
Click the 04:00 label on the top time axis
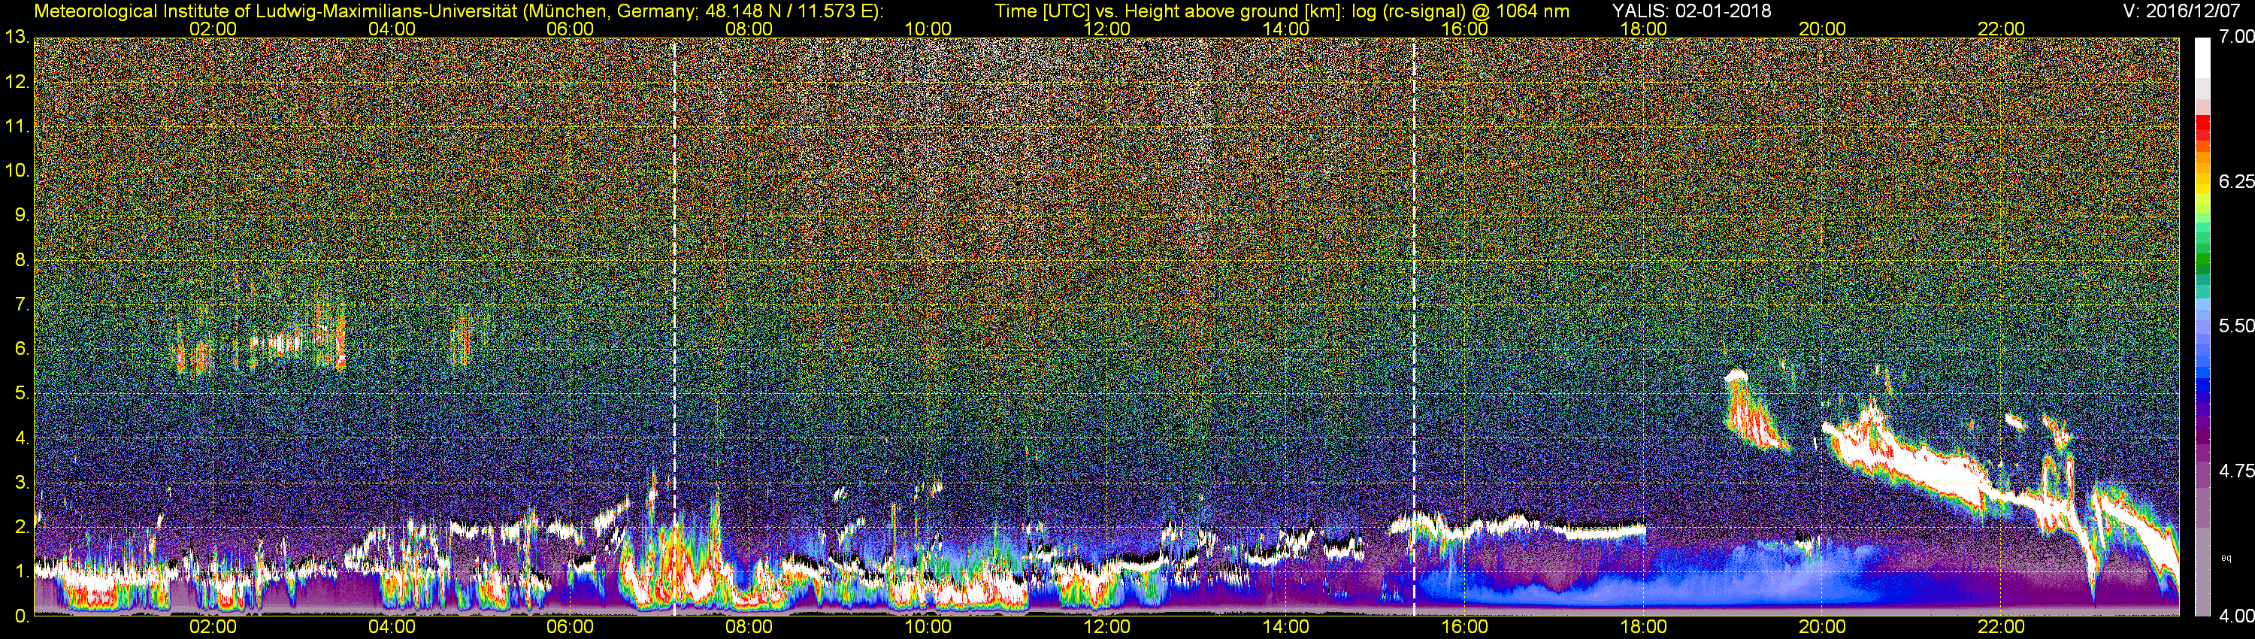[392, 29]
